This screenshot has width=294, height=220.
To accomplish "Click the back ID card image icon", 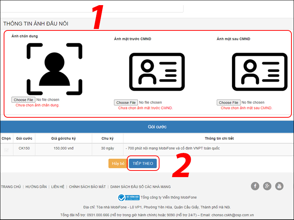I will pyautogui.click(x=259, y=71).
